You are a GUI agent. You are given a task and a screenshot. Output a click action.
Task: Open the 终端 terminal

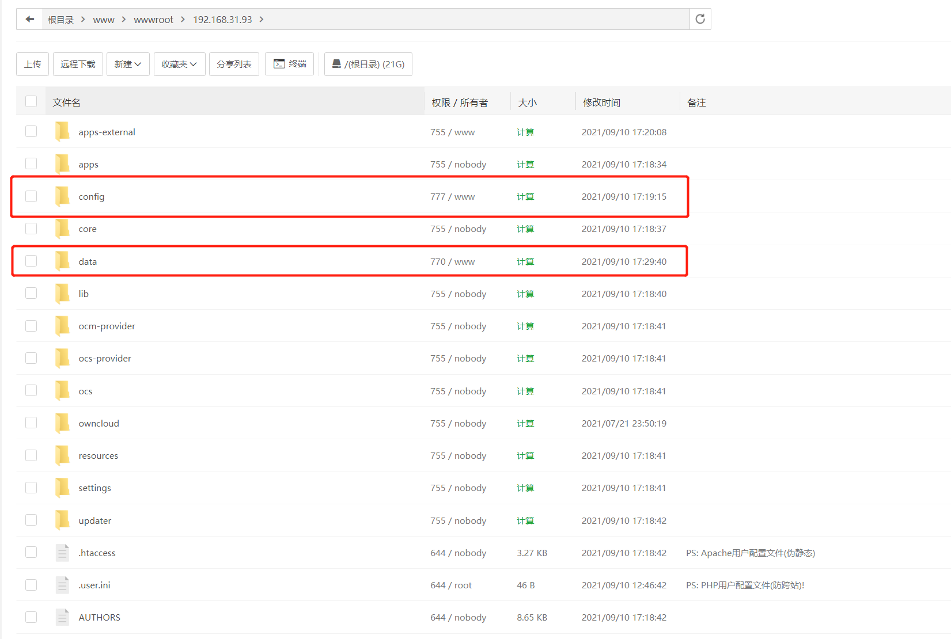[x=290, y=64]
